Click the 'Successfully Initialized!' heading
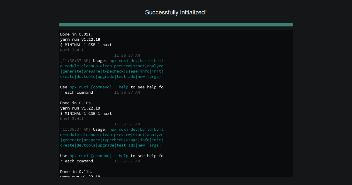Screen dimensions: 352x185 click(x=176, y=12)
